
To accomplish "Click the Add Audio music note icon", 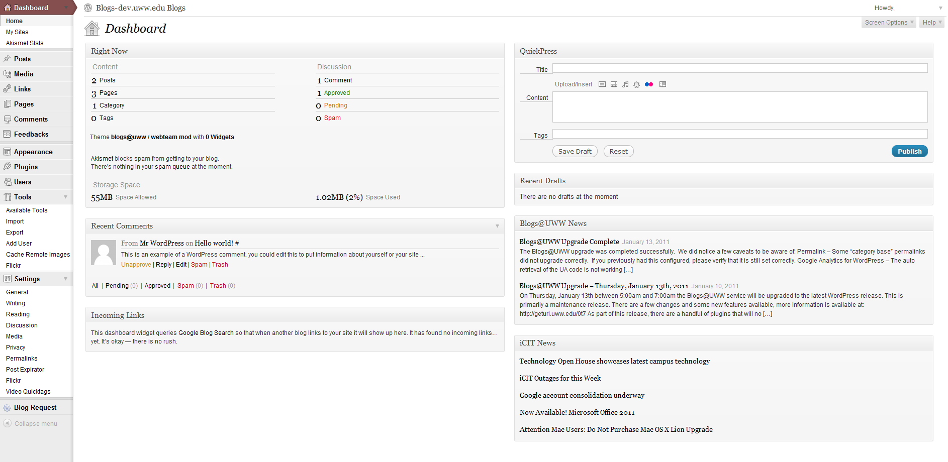I will pyautogui.click(x=625, y=84).
